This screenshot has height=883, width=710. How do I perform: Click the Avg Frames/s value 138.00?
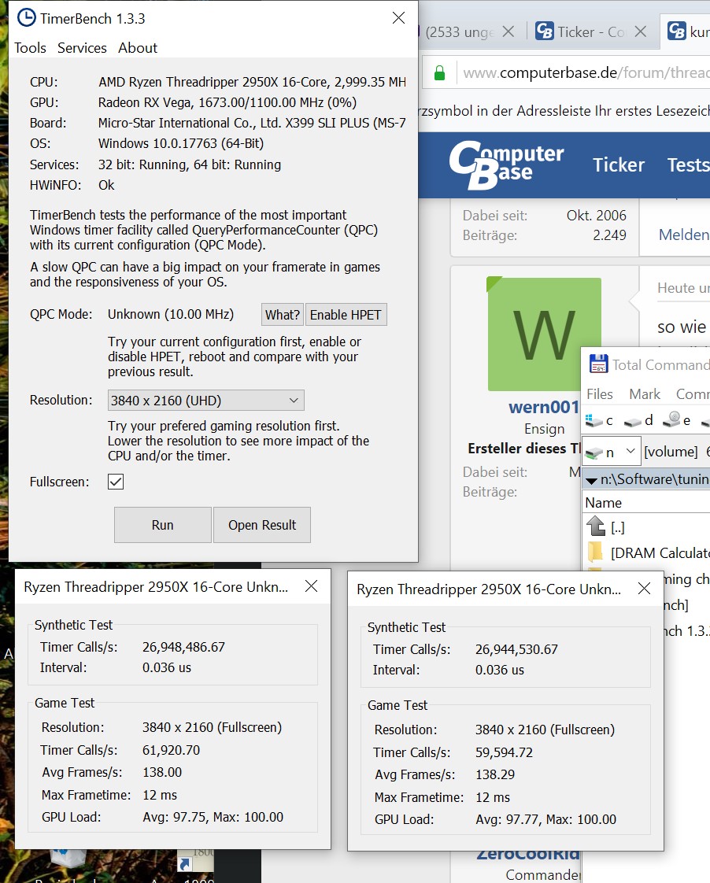click(162, 772)
